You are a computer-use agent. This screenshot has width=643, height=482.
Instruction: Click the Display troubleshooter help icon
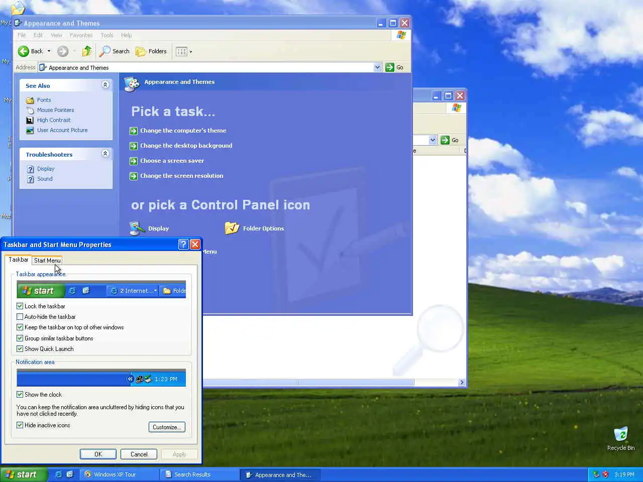(x=30, y=169)
